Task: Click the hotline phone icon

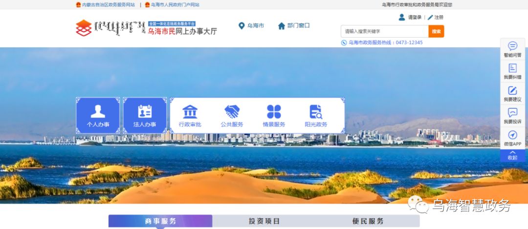Action: tap(344, 42)
